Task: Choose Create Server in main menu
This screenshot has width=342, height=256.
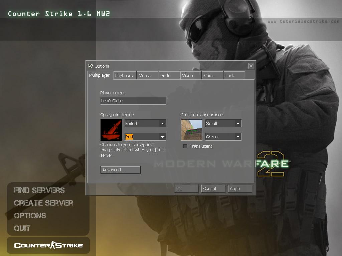Action: (43, 203)
